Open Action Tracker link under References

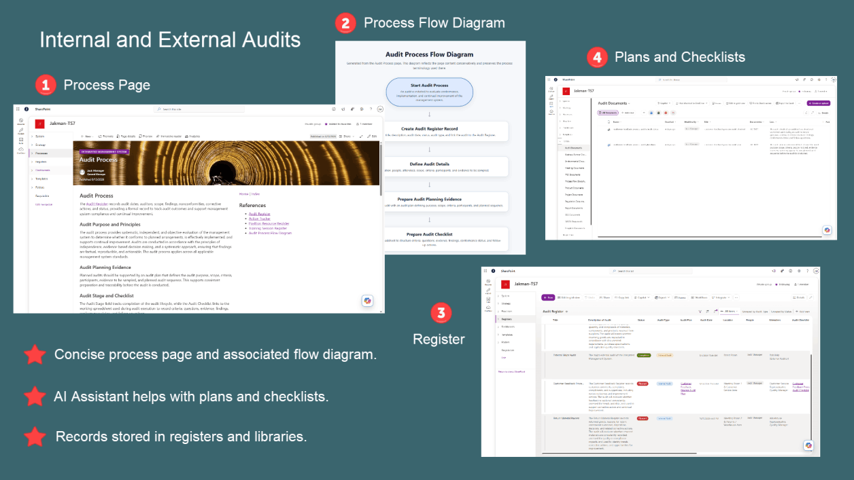[259, 219]
